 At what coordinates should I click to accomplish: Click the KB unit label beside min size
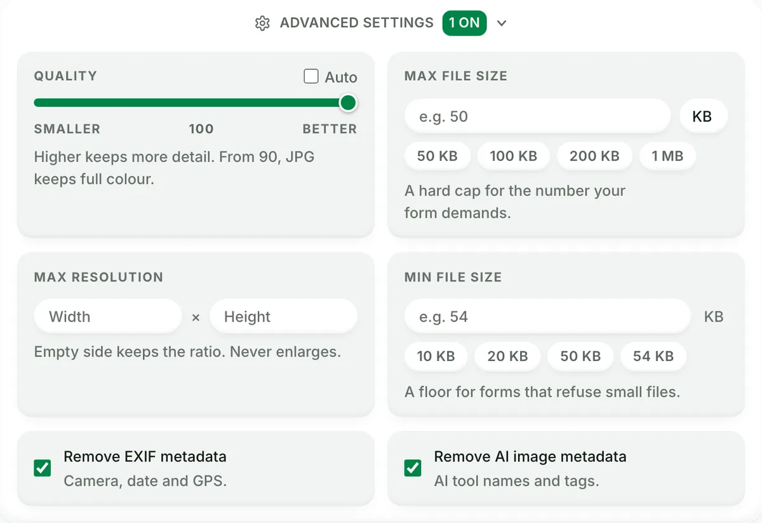coord(714,316)
